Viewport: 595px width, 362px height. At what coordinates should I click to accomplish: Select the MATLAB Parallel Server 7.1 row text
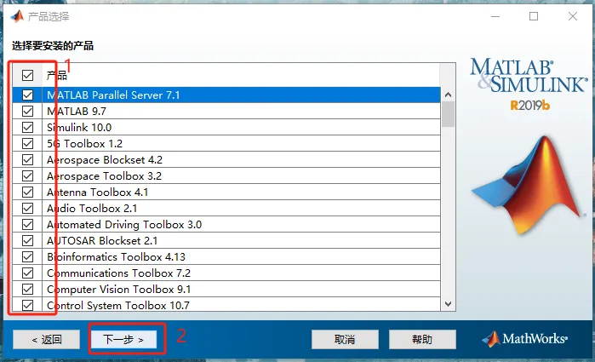[113, 95]
